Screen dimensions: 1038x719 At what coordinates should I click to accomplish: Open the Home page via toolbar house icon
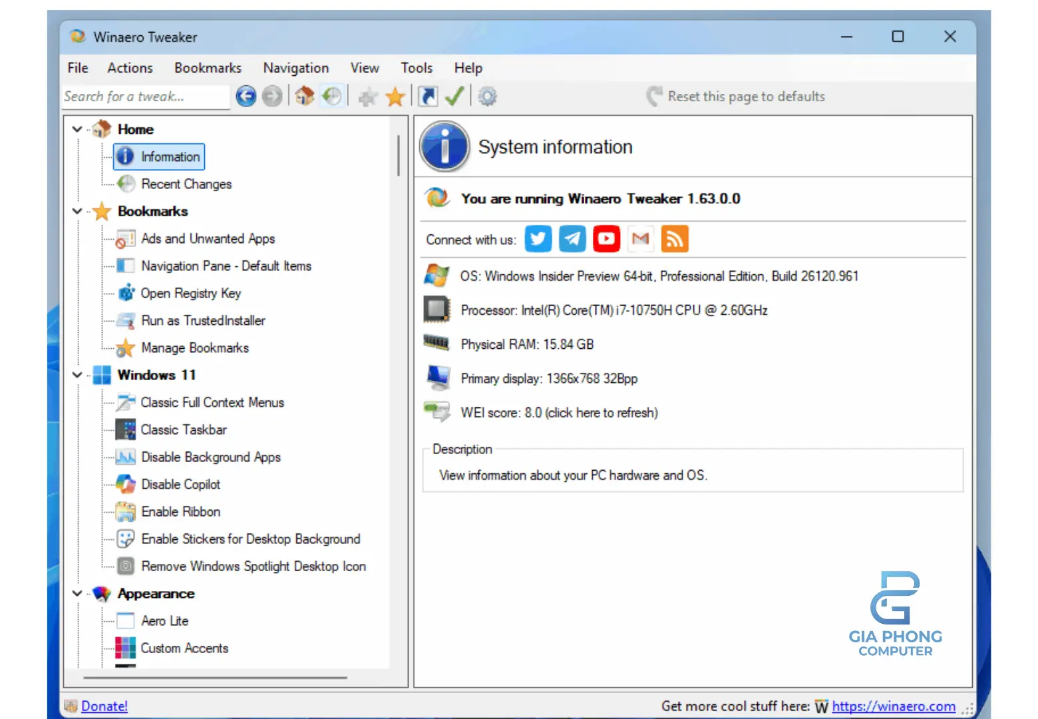pyautogui.click(x=304, y=96)
